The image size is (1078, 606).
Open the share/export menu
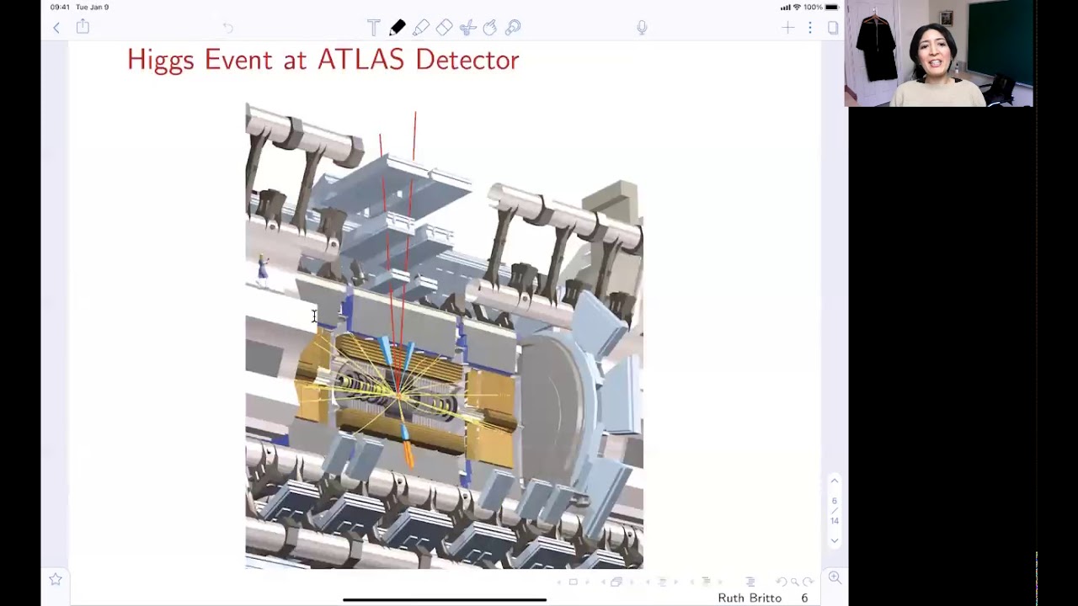coord(83,27)
